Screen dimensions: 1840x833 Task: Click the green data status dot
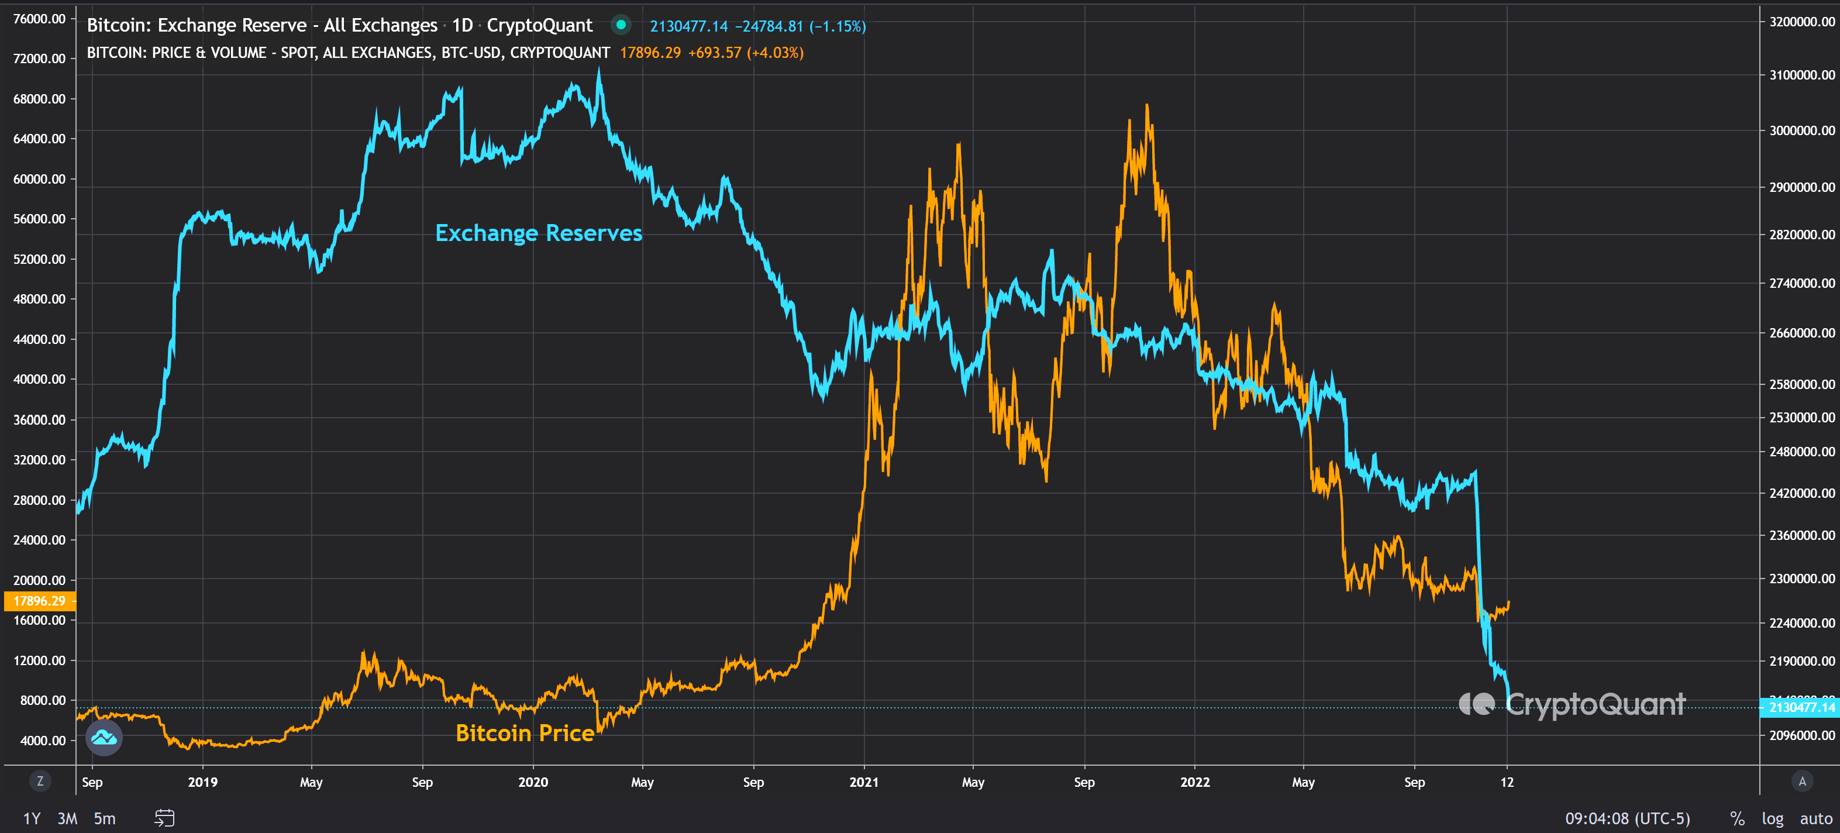click(621, 25)
